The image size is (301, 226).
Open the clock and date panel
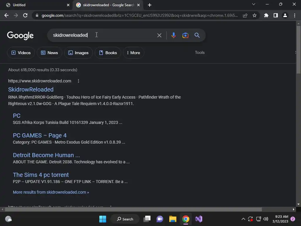click(x=280, y=219)
